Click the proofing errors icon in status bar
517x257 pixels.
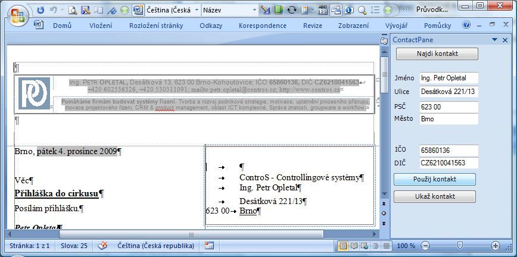[103, 246]
